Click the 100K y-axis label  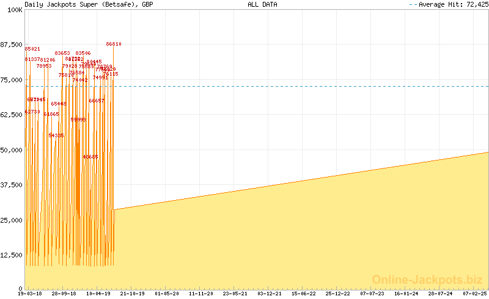pos(15,10)
